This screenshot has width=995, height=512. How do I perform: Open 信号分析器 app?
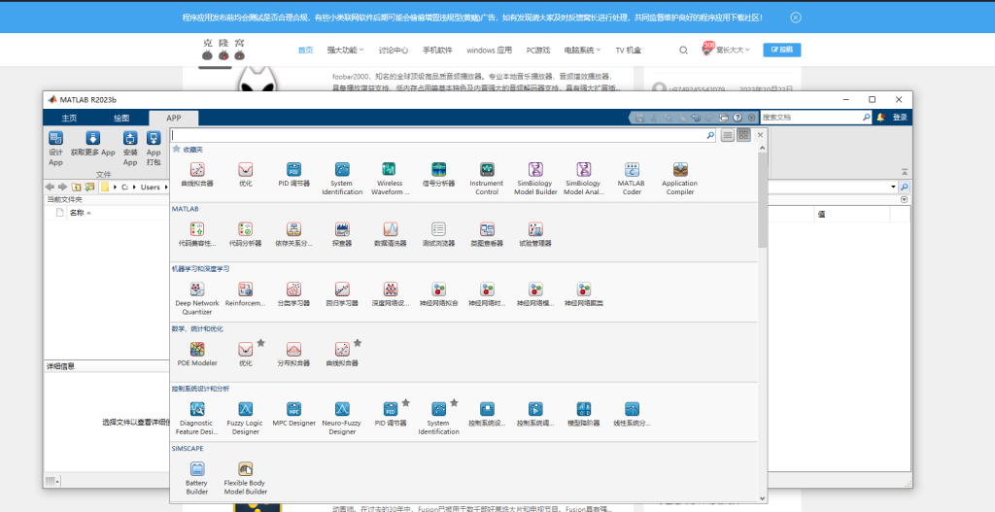438,175
